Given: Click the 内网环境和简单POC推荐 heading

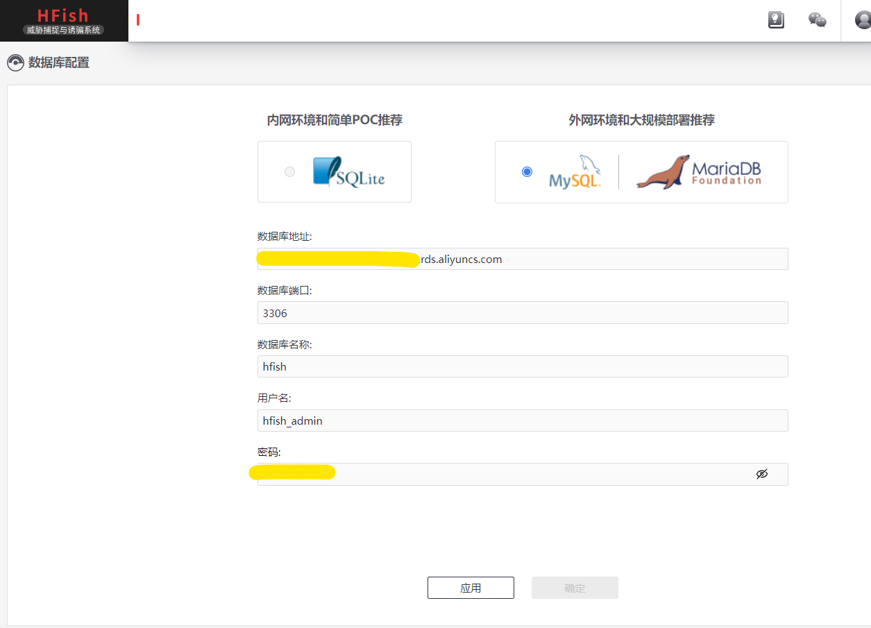Looking at the screenshot, I should click(x=335, y=120).
